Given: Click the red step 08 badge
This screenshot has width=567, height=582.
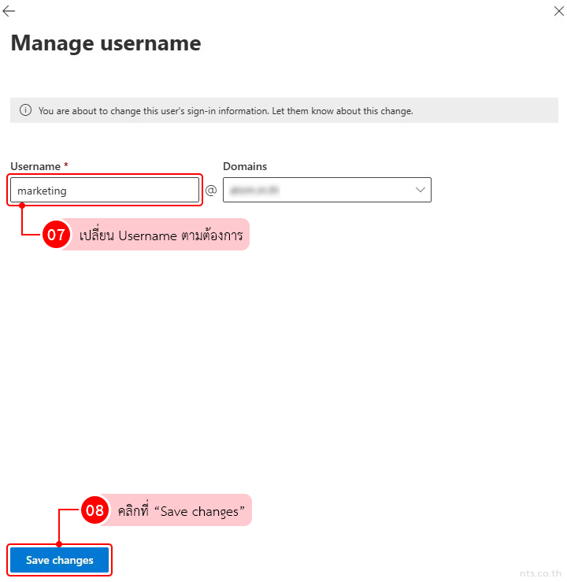Looking at the screenshot, I should pyautogui.click(x=95, y=510).
